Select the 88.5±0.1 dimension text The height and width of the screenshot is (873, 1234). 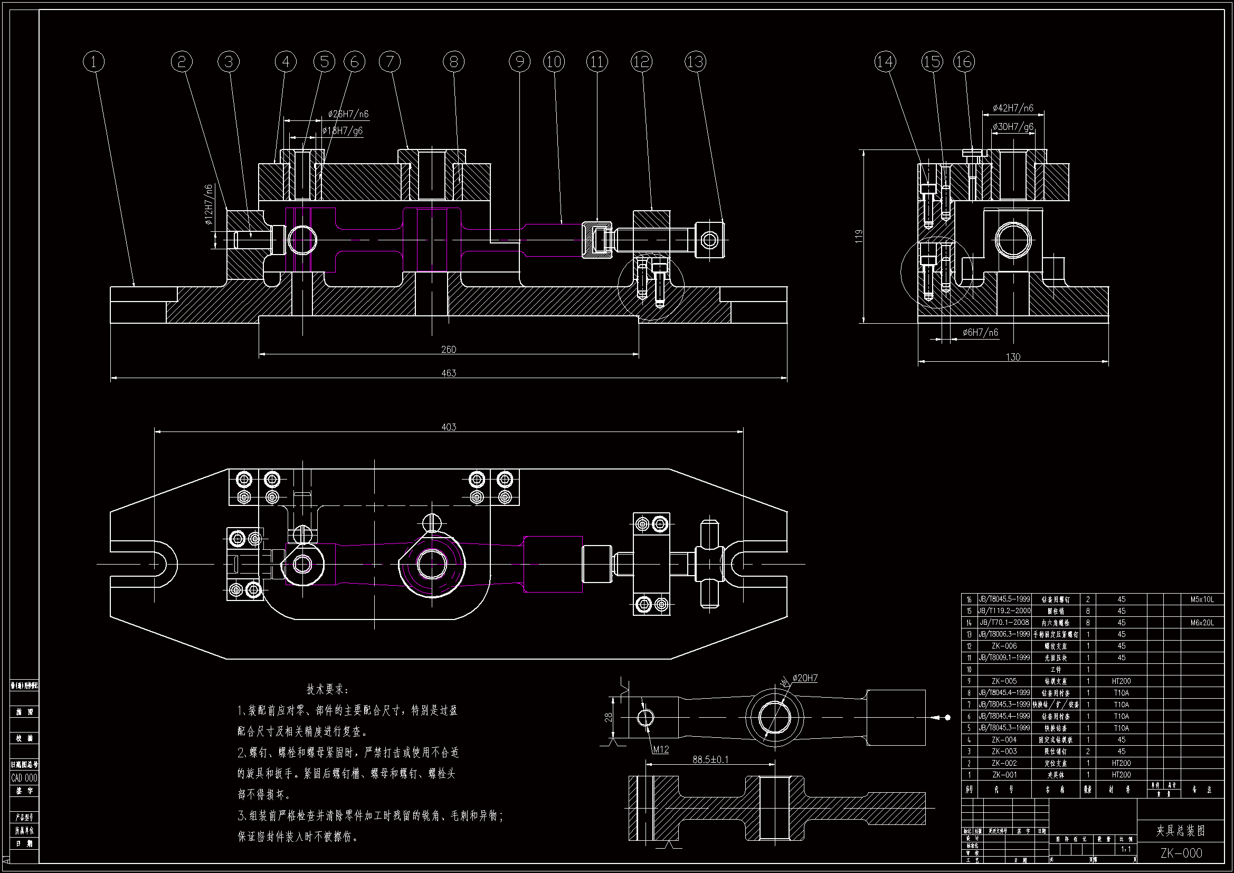[710, 759]
